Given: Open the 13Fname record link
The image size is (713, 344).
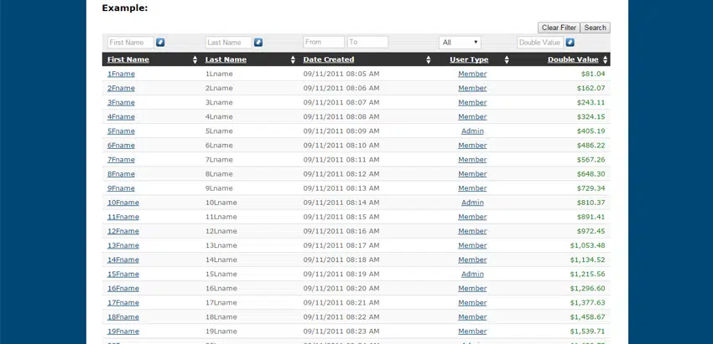Looking at the screenshot, I should (123, 245).
